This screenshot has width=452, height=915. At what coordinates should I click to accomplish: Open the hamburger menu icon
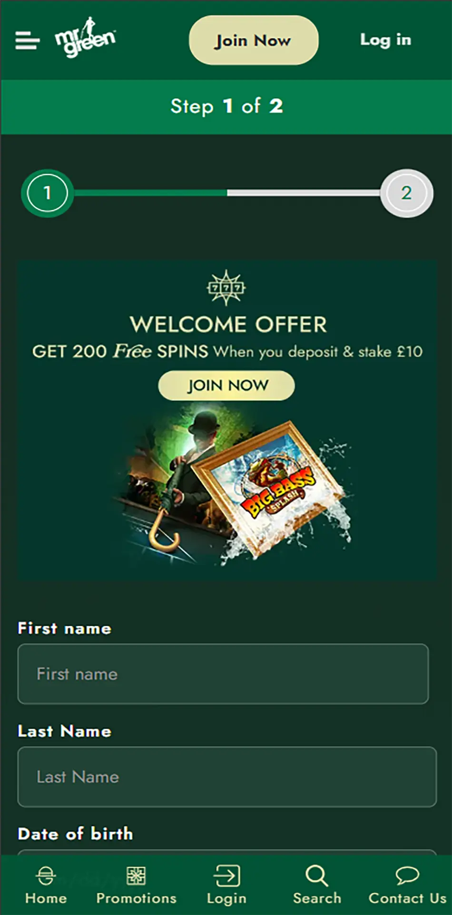(x=27, y=41)
